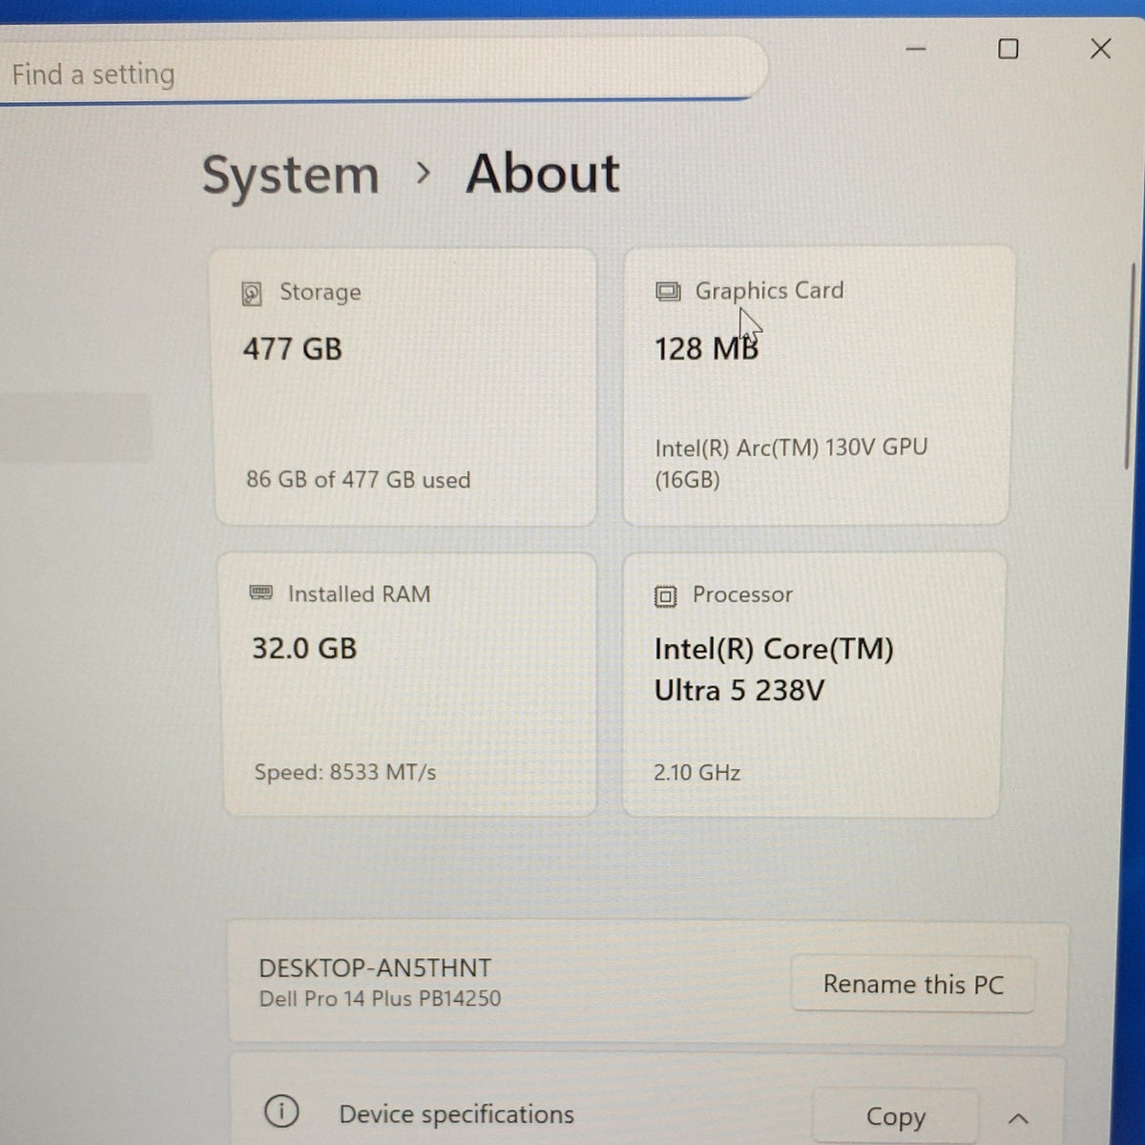The image size is (1145, 1145).
Task: Minimize the Settings window
Action: (x=916, y=49)
